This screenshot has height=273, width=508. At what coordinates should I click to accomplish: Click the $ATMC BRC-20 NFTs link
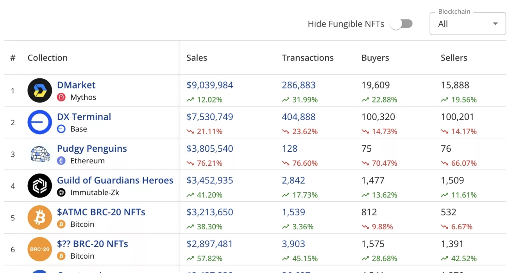pyautogui.click(x=101, y=212)
